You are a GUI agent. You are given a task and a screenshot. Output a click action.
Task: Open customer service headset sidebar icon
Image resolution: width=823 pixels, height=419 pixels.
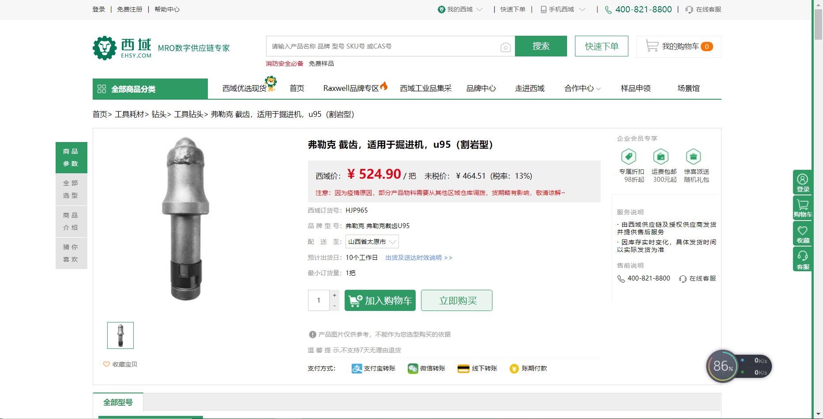802,258
